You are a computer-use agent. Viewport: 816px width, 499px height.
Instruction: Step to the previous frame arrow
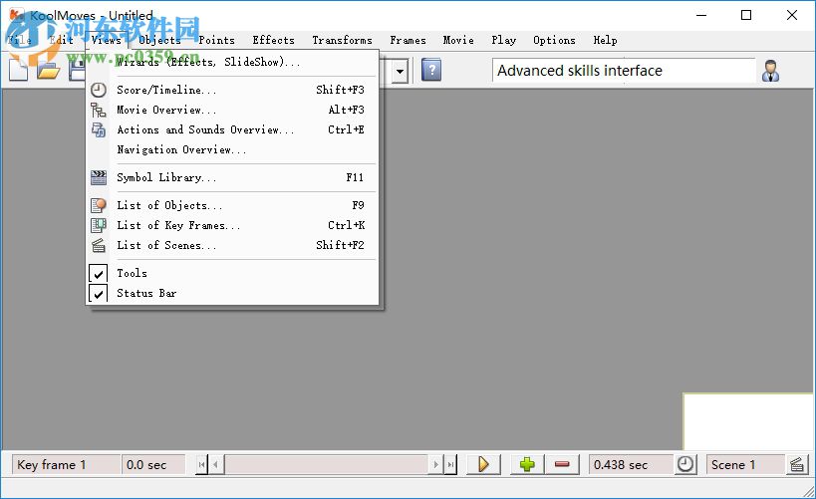pos(216,464)
